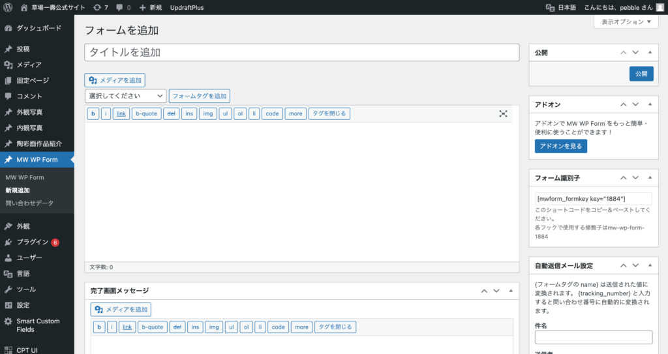Click the タイトルを追加 title field
Image resolution: width=668 pixels, height=354 pixels.
pyautogui.click(x=301, y=52)
